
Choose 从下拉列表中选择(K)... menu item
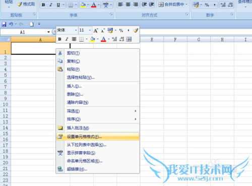click(98, 145)
